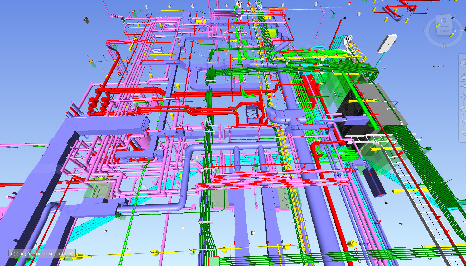Select the Look Around tool in navigation bar
The image size is (466, 266).
coord(464,108)
